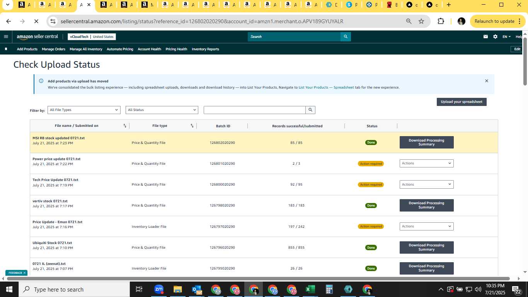
Task: Open Excel from the taskbar
Action: [310, 289]
